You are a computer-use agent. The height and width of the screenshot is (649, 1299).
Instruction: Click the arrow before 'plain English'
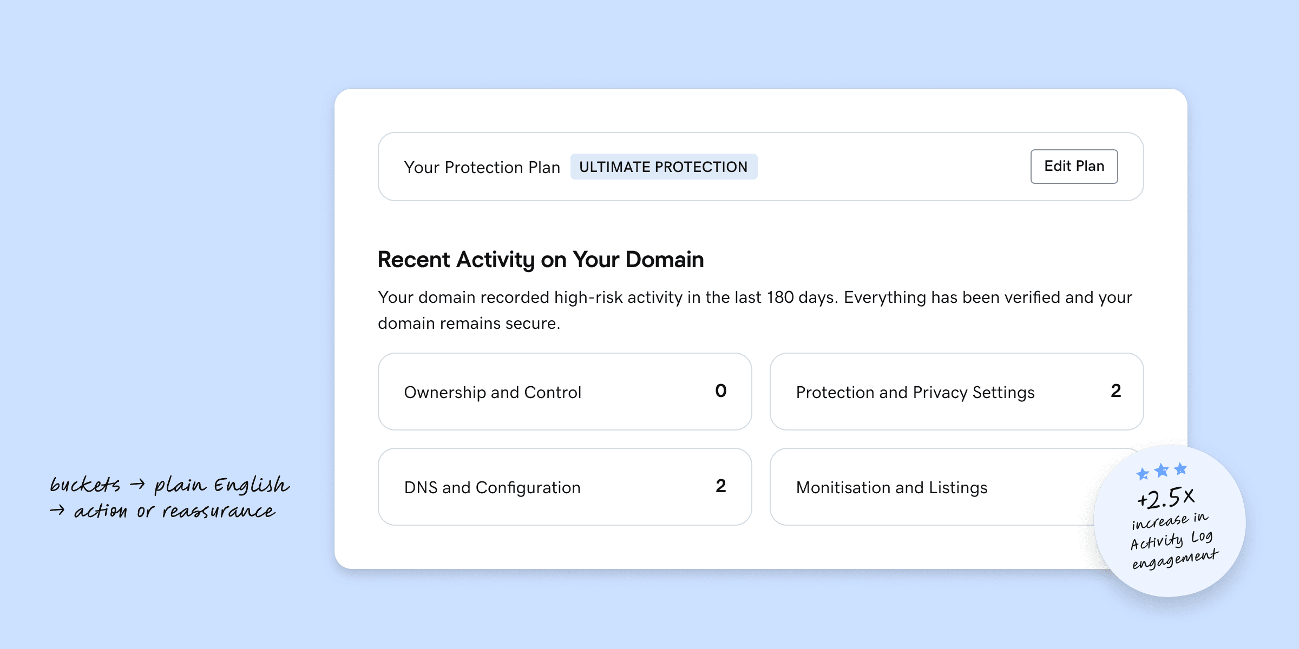pyautogui.click(x=137, y=484)
